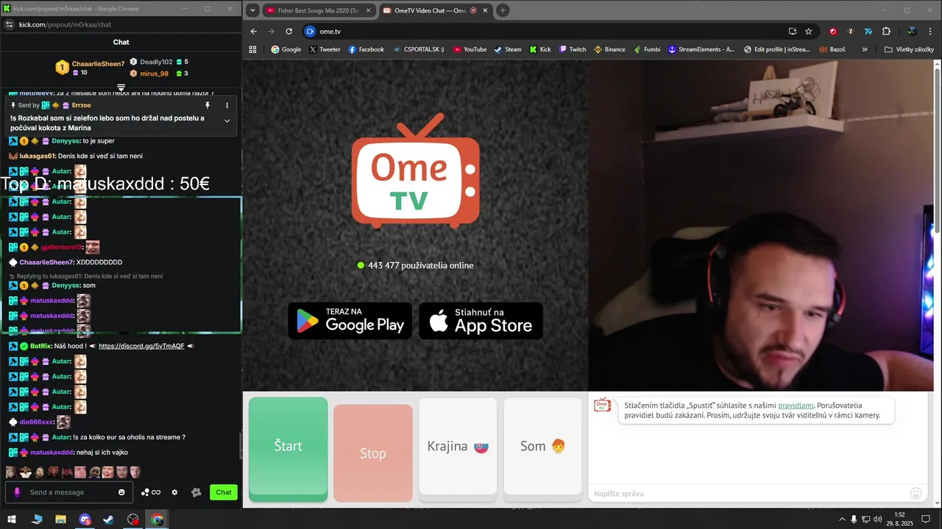Screen dimensions: 942x529
Task: Open Facebook bookmark
Action: click(366, 49)
